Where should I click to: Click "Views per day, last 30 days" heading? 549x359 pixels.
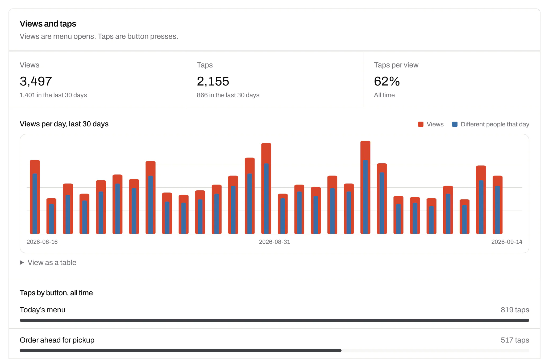click(64, 124)
